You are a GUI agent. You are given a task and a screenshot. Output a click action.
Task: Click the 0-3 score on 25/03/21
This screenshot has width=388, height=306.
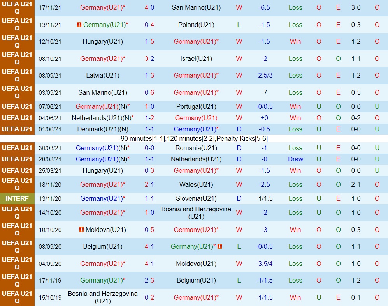tap(149, 170)
